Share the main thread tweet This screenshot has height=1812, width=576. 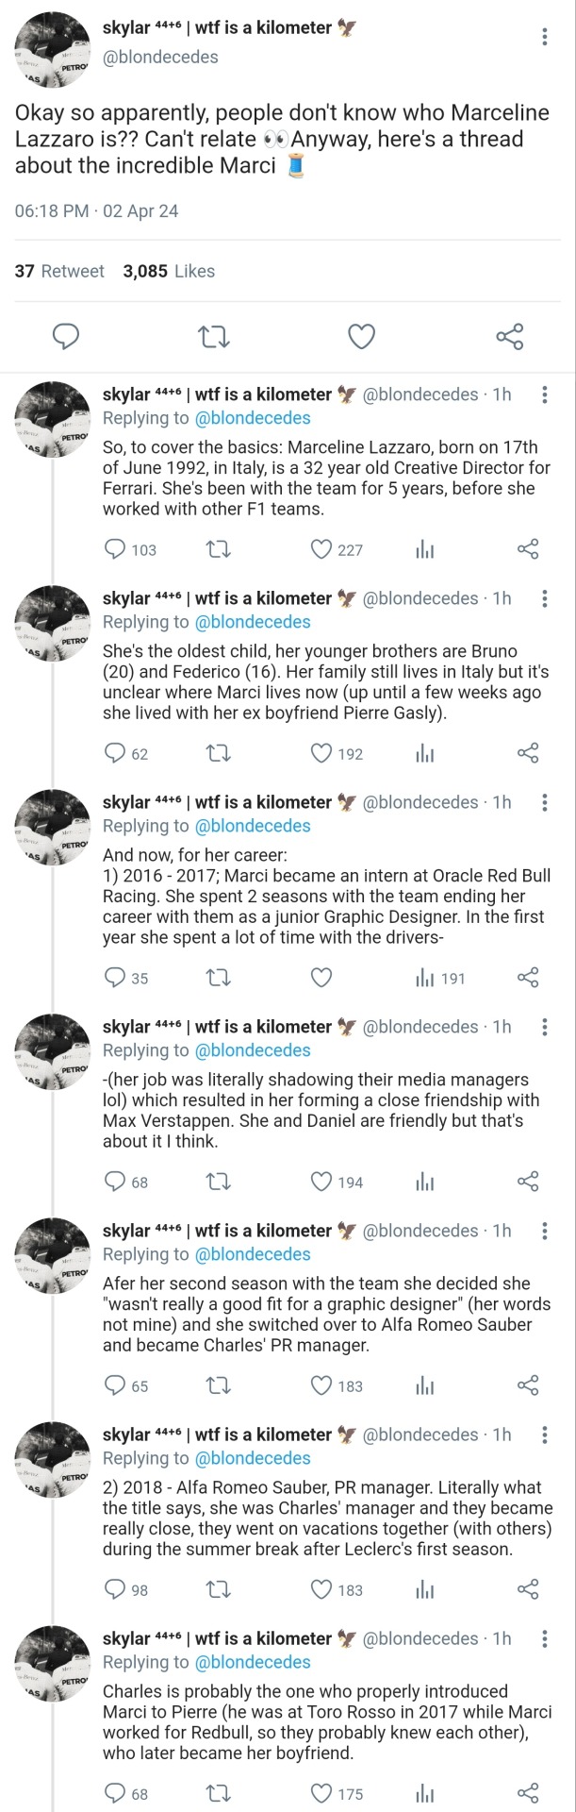click(x=509, y=336)
